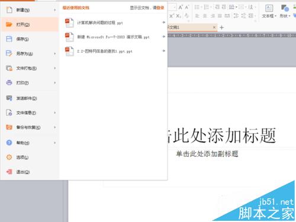Viewport: 296px width, 222px height.
Task: Click the 文本框 text box icon
Action: click(x=269, y=8)
